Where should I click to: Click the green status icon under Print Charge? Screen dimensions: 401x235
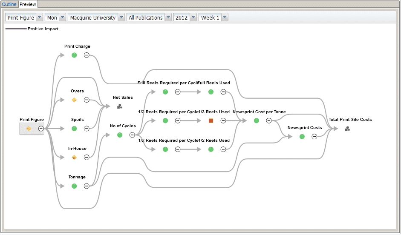[x=74, y=55]
